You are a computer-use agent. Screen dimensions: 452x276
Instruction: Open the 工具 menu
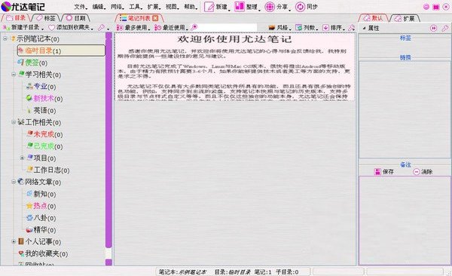135,7
